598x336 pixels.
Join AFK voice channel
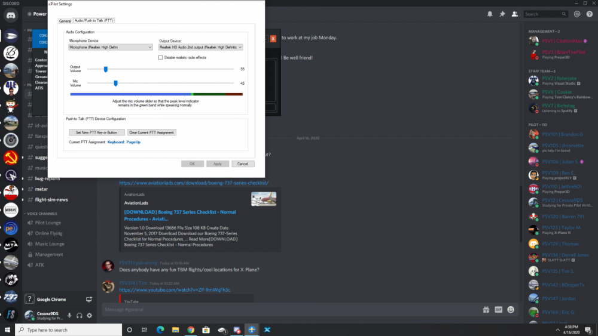tap(39, 265)
